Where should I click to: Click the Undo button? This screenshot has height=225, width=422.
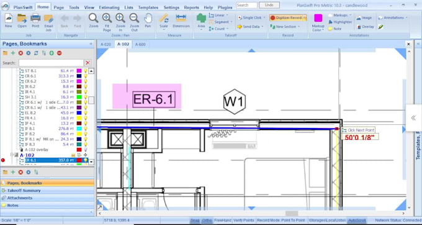(269, 5)
